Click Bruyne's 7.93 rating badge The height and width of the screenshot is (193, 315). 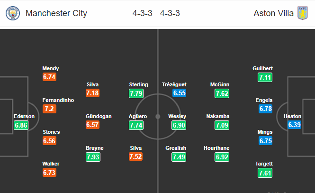[93, 157]
